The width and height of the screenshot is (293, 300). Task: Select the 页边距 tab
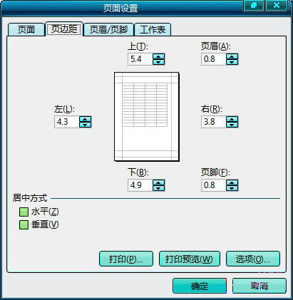[64, 29]
